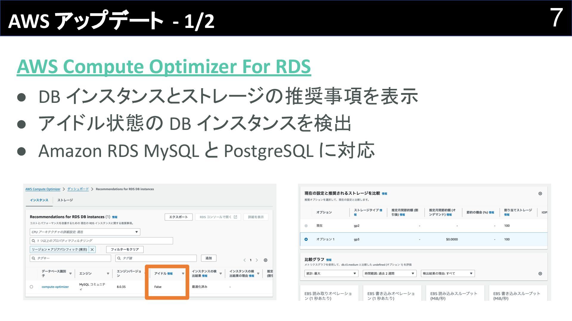Click the False value in アイドル column
This screenshot has width=572, height=321.
[158, 287]
